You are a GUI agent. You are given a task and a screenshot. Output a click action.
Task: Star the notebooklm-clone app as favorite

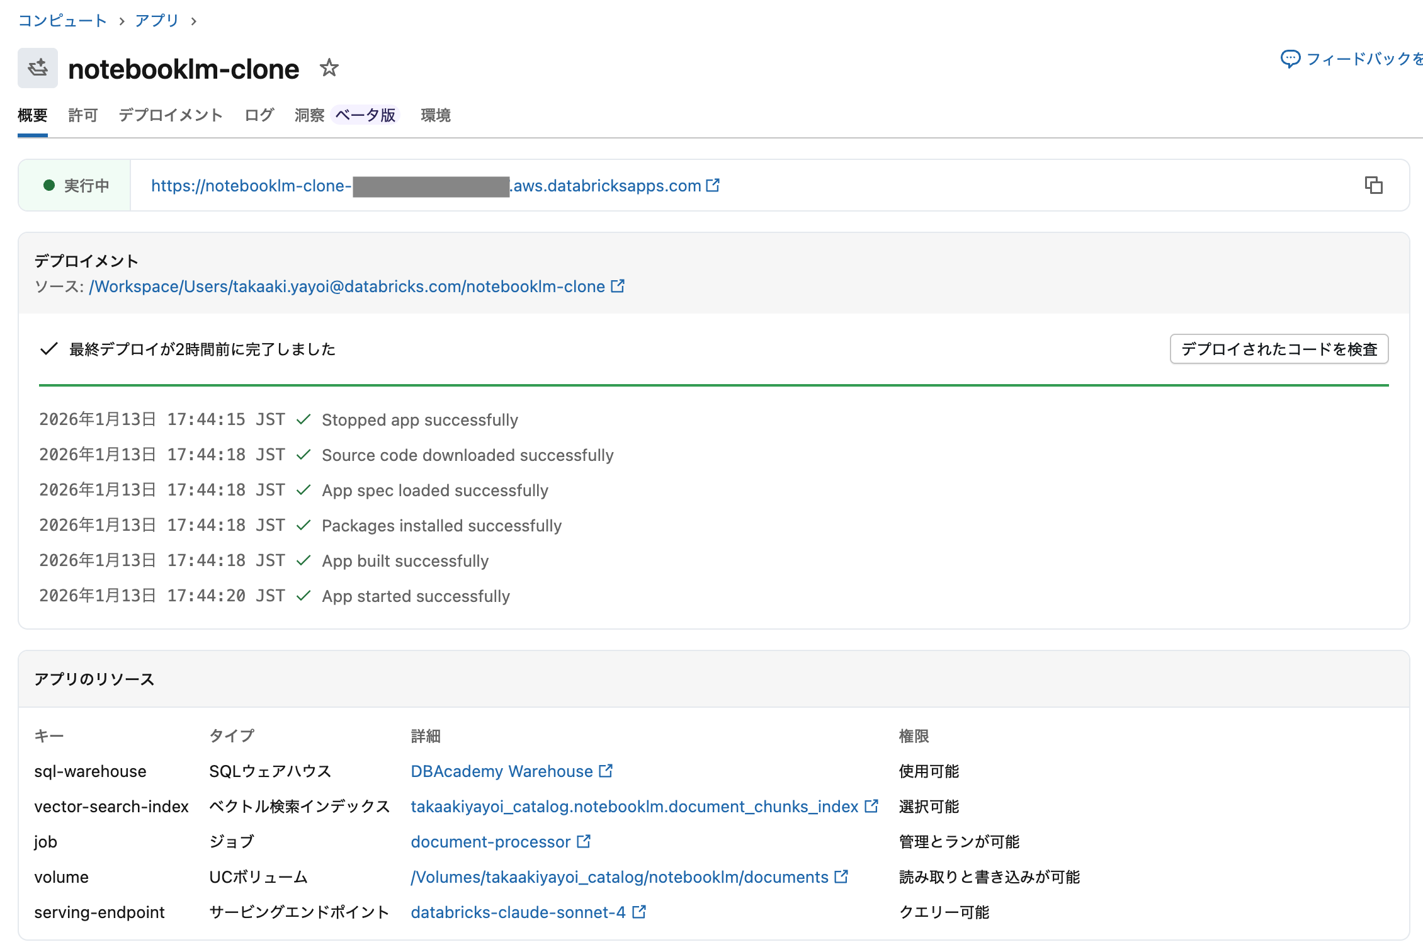(x=330, y=68)
